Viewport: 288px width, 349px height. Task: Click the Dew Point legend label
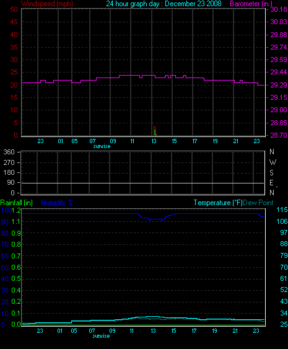(x=258, y=203)
